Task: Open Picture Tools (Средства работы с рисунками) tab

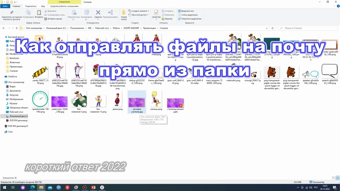Action: point(64,6)
